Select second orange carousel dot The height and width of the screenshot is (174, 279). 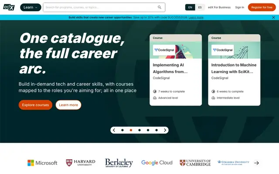coord(131,130)
